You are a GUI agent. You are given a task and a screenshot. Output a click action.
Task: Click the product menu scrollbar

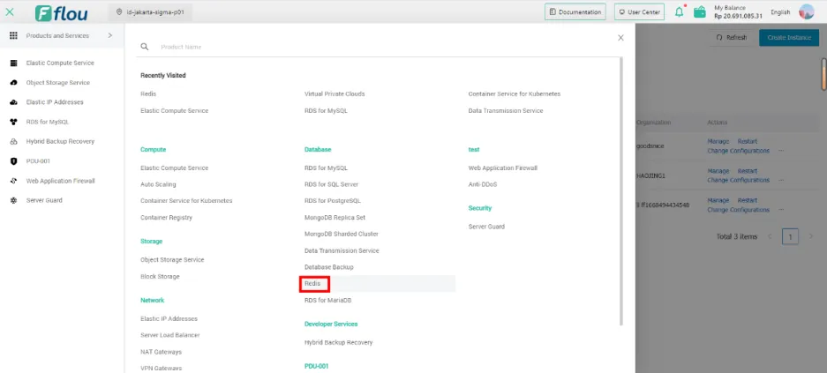[x=621, y=191]
